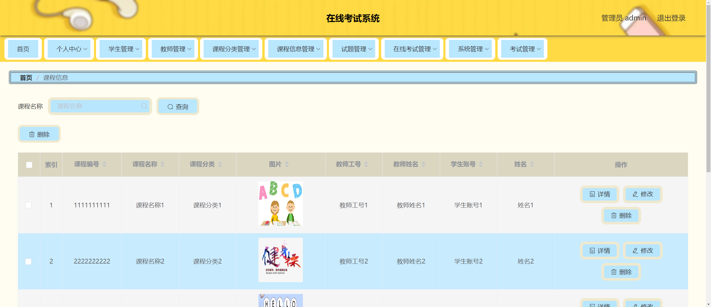Tick the select-all checkbox in table header
711x307 pixels.
coord(29,165)
